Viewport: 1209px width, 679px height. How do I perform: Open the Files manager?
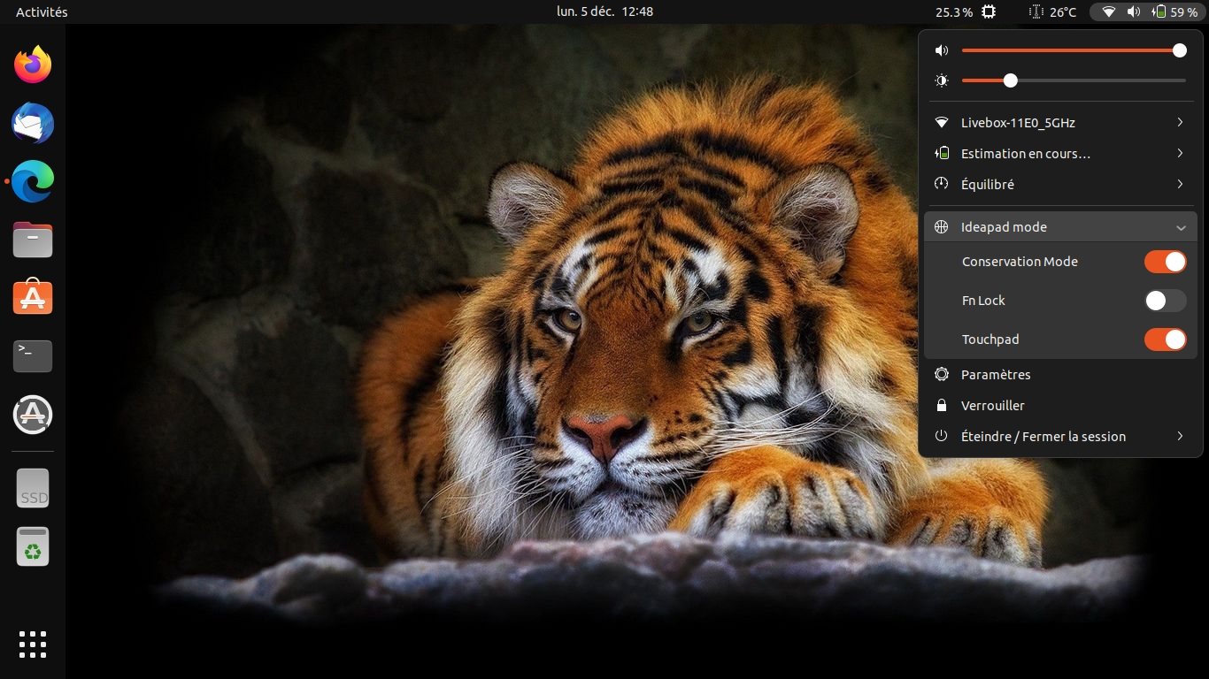[x=33, y=240]
